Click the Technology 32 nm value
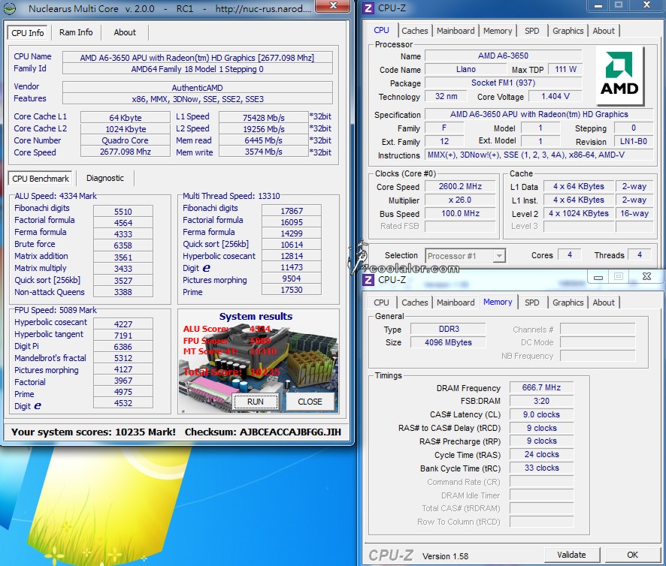The height and width of the screenshot is (566, 666). 446,96
